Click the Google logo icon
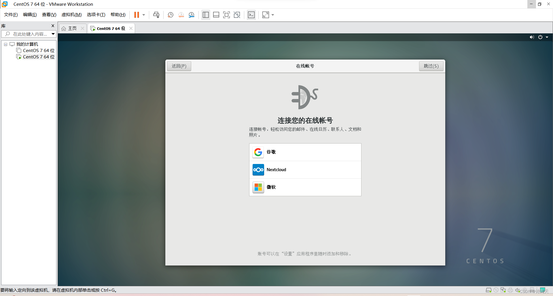This screenshot has width=553, height=296. click(258, 152)
